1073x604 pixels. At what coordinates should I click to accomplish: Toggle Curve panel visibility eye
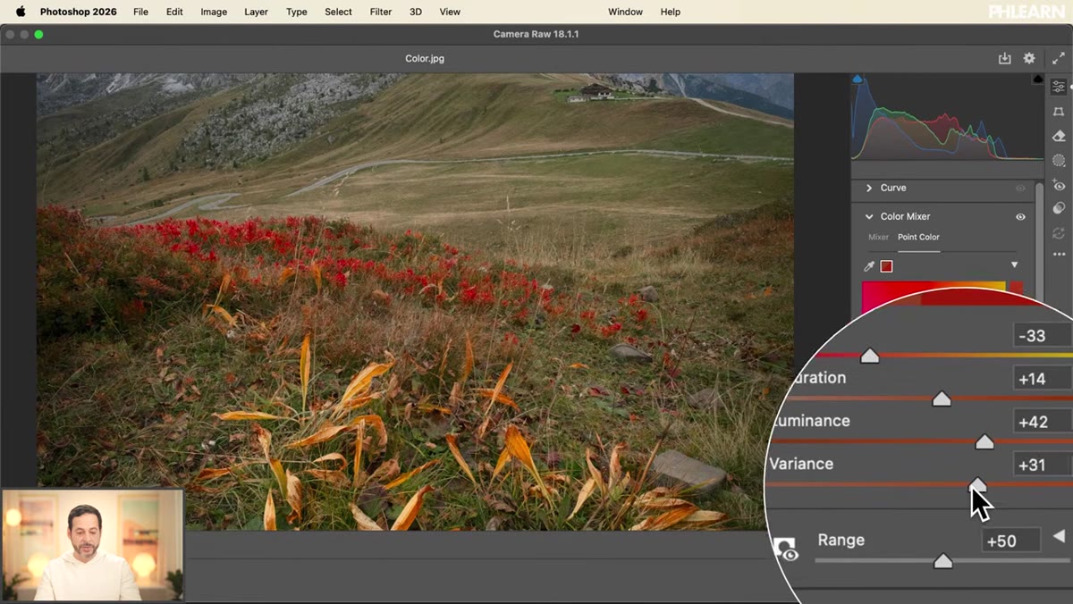(1020, 189)
